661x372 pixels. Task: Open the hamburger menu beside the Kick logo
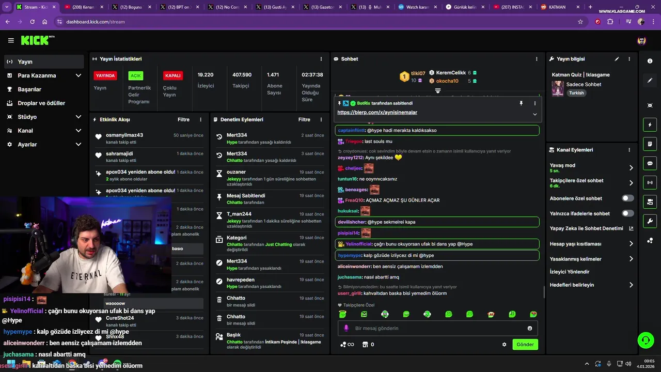tap(11, 40)
